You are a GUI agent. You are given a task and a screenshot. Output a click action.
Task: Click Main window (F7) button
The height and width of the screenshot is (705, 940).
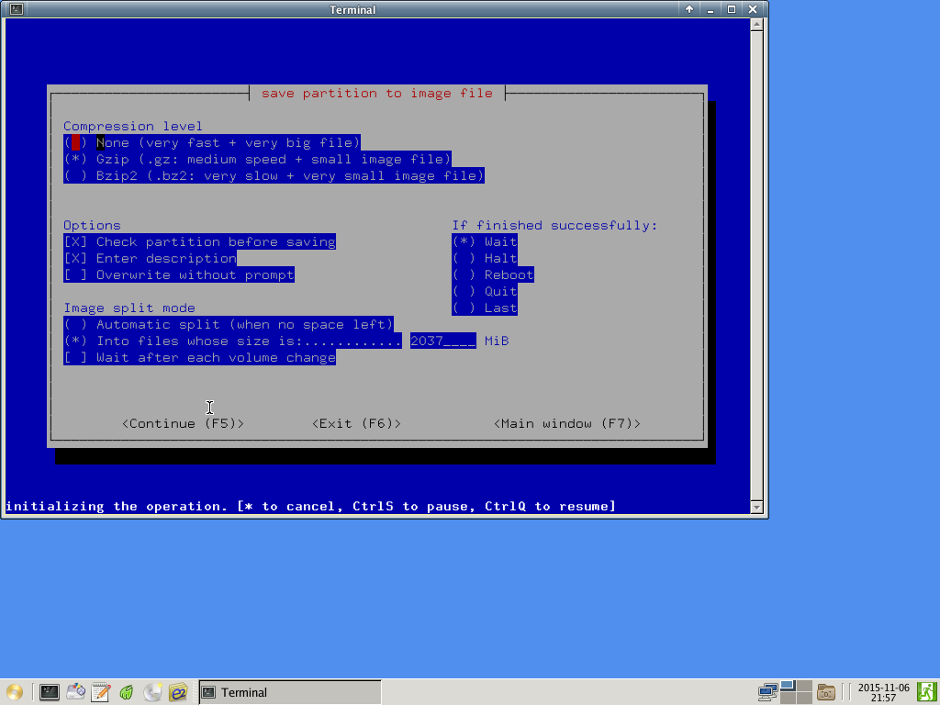tap(566, 423)
